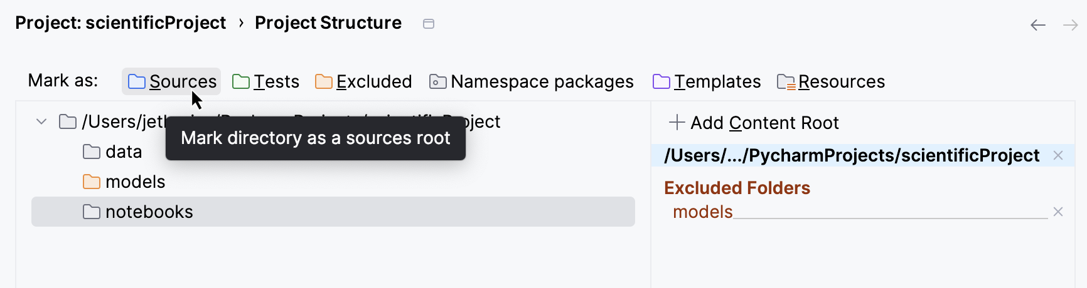The width and height of the screenshot is (1087, 288).
Task: Mark directory as Sources root
Action: (x=172, y=81)
